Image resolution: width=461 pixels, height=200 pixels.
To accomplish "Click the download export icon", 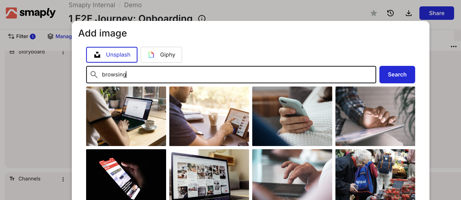I will pos(409,13).
